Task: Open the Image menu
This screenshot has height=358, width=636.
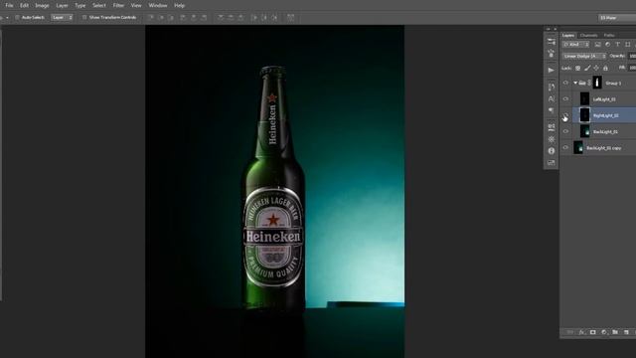Action: pyautogui.click(x=42, y=6)
